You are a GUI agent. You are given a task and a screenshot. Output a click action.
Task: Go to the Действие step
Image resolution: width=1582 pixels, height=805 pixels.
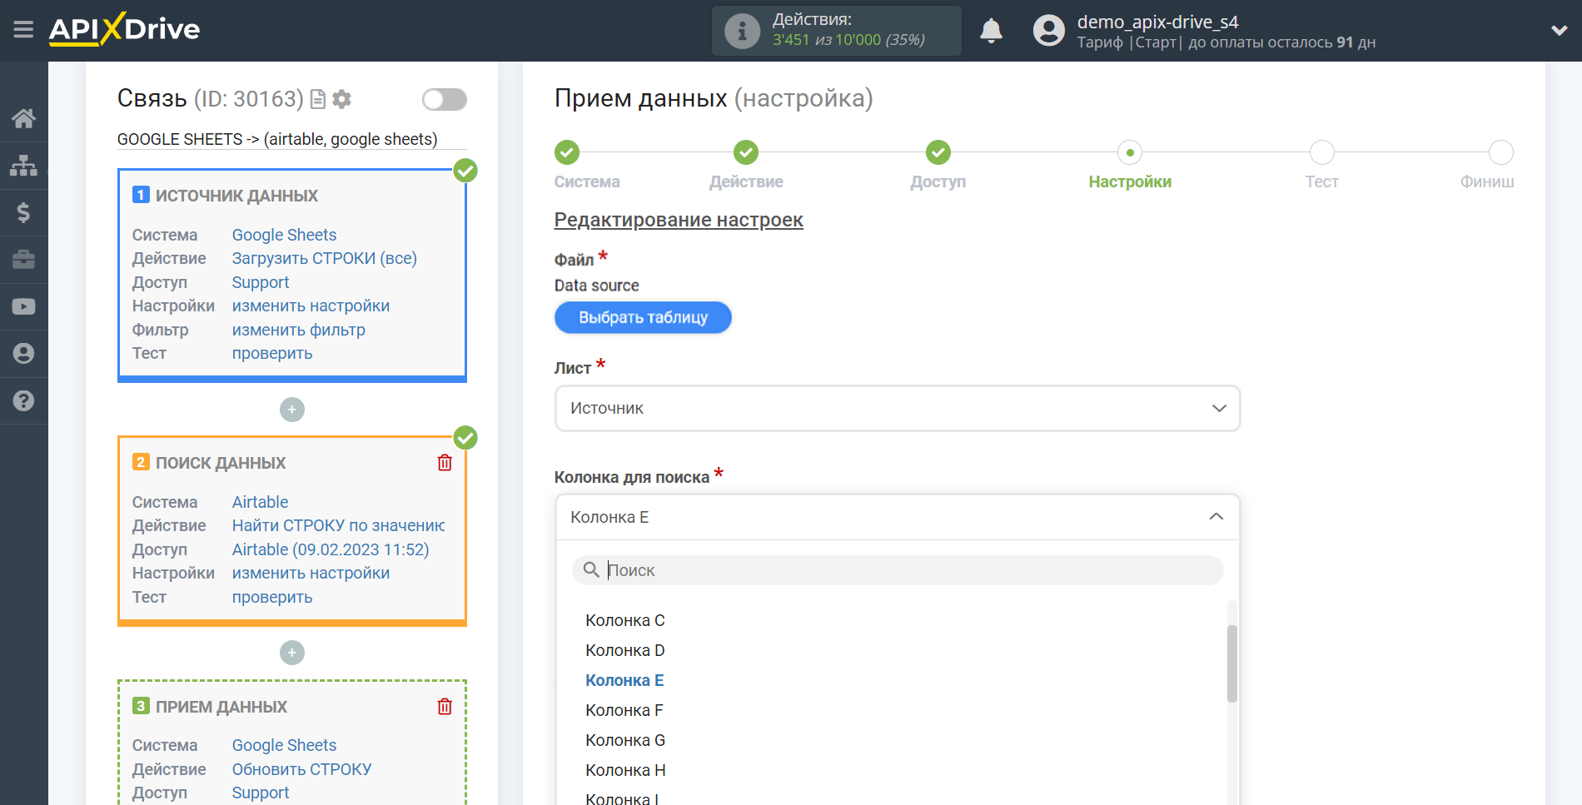click(x=746, y=152)
